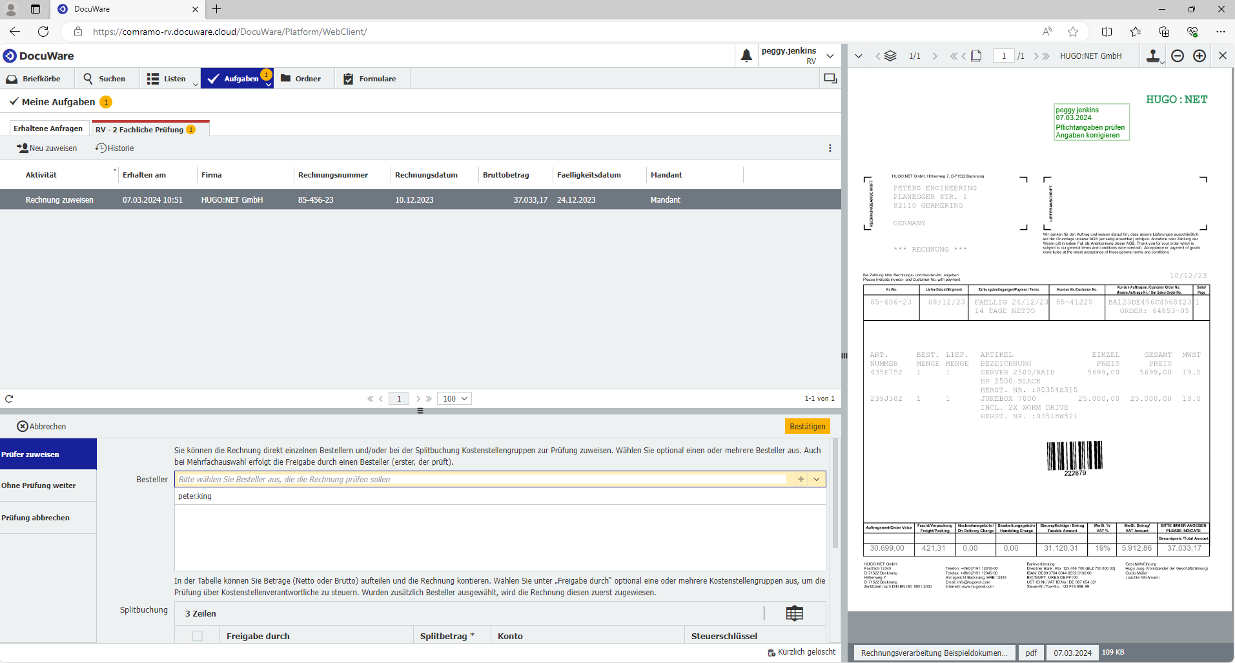This screenshot has width=1235, height=663.
Task: Open the Suchen tab
Action: [105, 79]
